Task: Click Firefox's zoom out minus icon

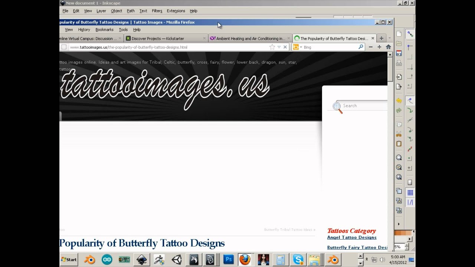Action: (x=370, y=47)
